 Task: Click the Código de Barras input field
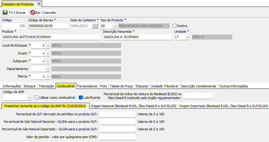48,26
